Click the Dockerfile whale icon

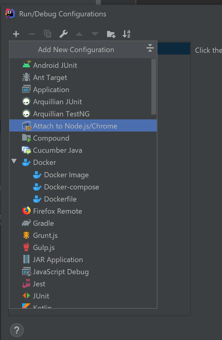coord(37,199)
